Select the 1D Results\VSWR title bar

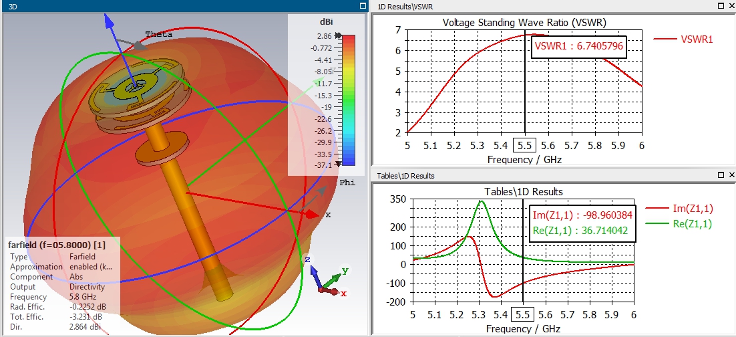553,6
